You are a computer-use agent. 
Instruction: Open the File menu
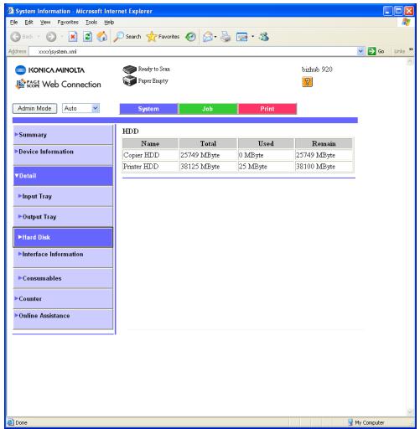pyautogui.click(x=13, y=23)
